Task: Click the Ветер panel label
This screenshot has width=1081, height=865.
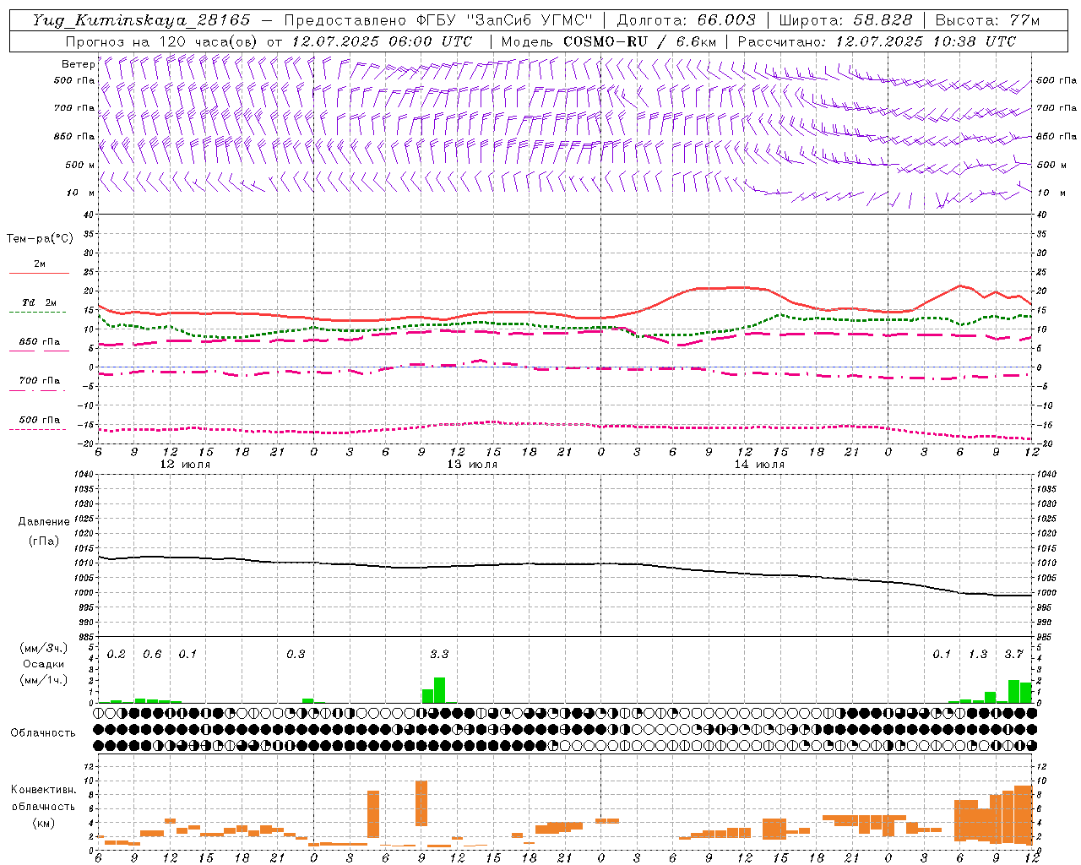Action: pyautogui.click(x=78, y=64)
